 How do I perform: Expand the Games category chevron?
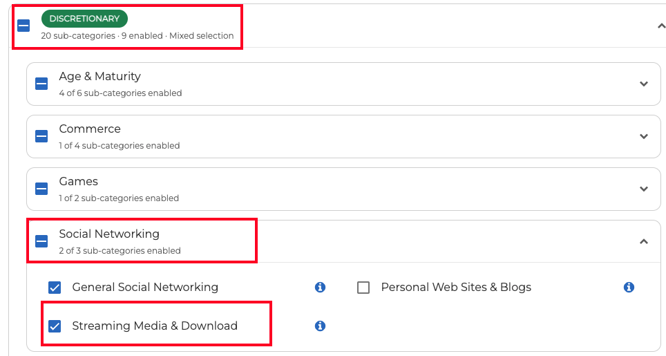click(x=643, y=189)
